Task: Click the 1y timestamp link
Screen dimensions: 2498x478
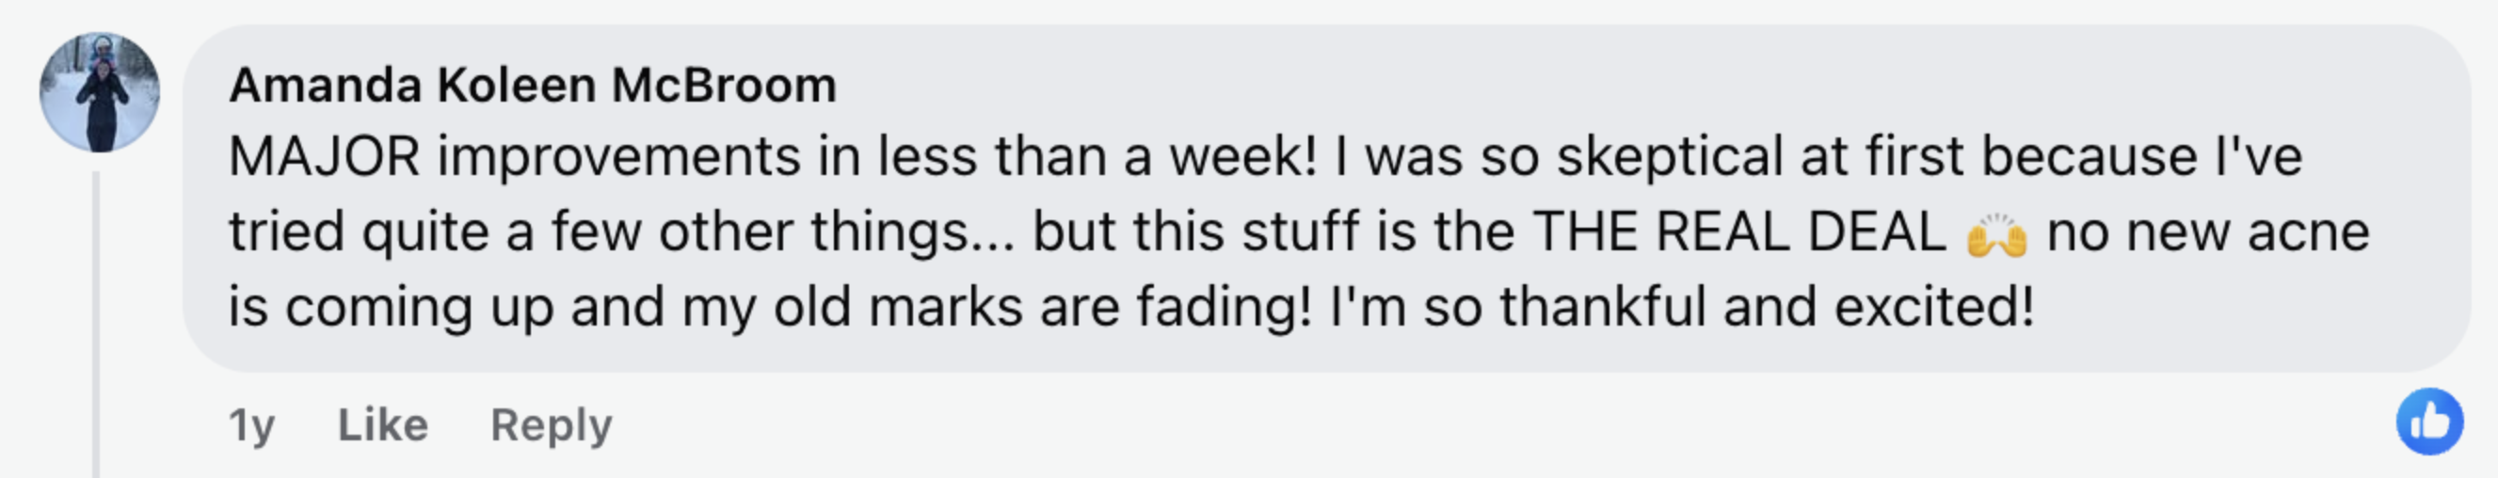Action: pyautogui.click(x=251, y=424)
